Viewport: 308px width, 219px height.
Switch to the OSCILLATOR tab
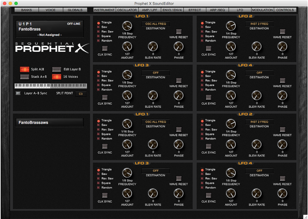click(127, 10)
